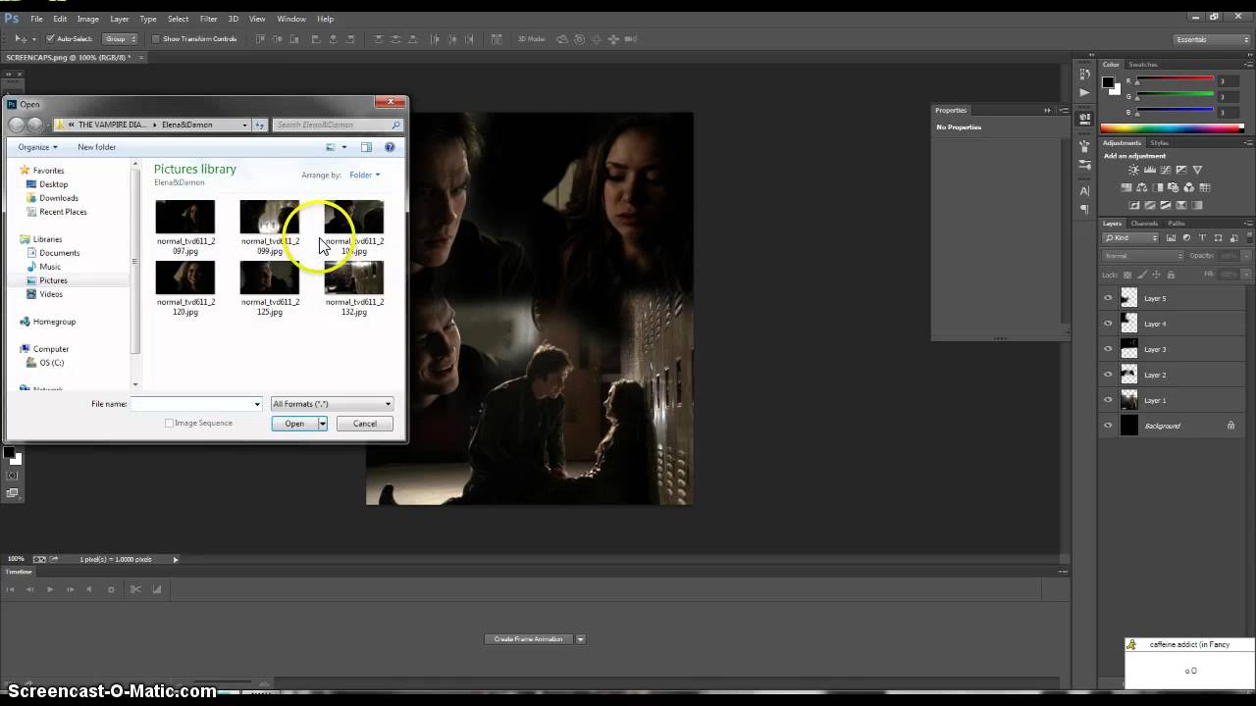Adjust the green G color slider

(1175, 96)
